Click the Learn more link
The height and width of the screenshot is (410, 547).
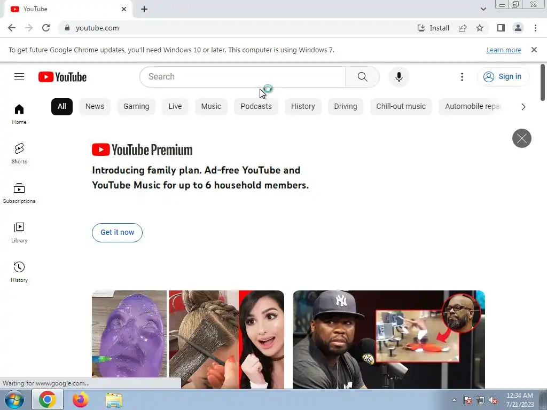pyautogui.click(x=504, y=50)
